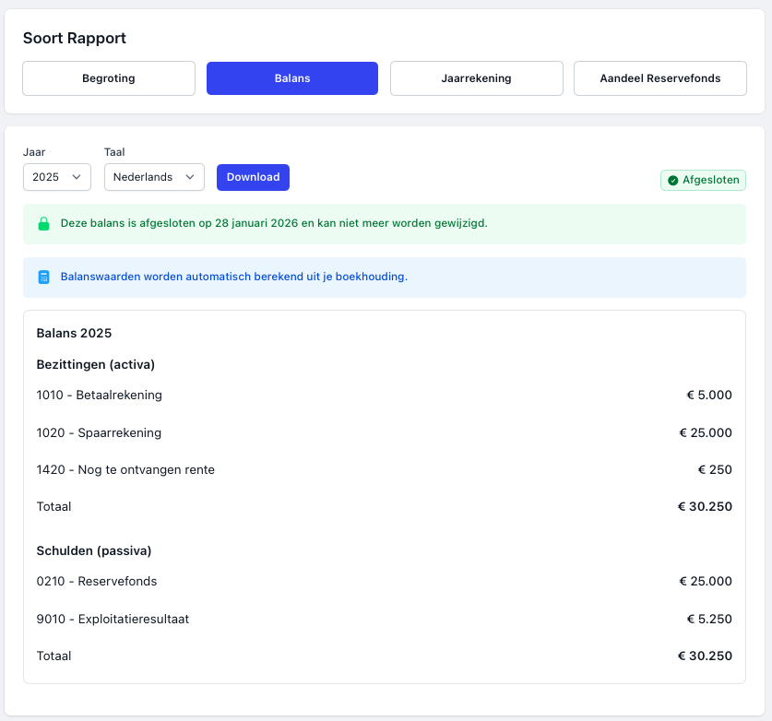Click the Bezittingen (activa) section heading

click(96, 364)
